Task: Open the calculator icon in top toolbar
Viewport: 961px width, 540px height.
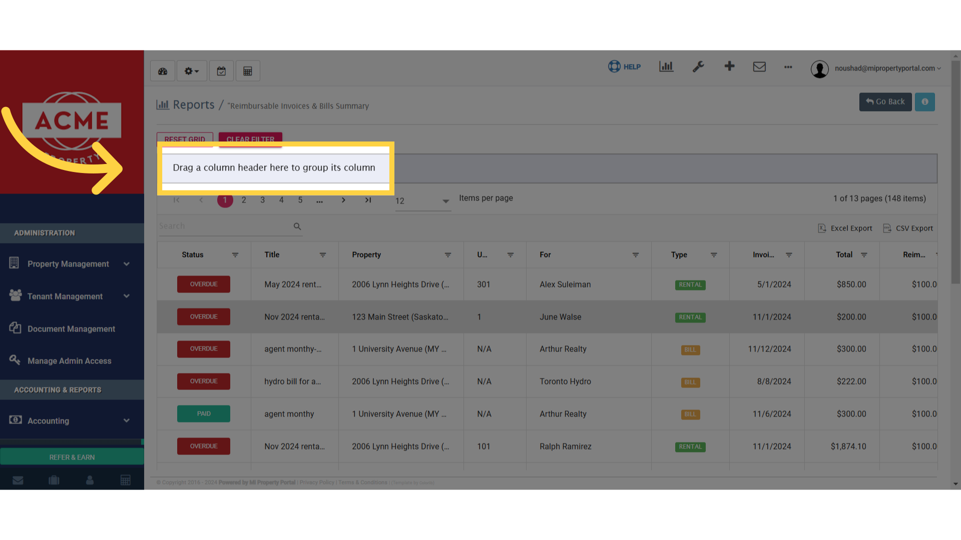Action: click(248, 70)
